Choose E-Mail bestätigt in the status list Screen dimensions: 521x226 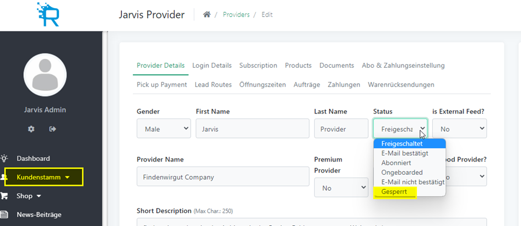tap(409, 153)
